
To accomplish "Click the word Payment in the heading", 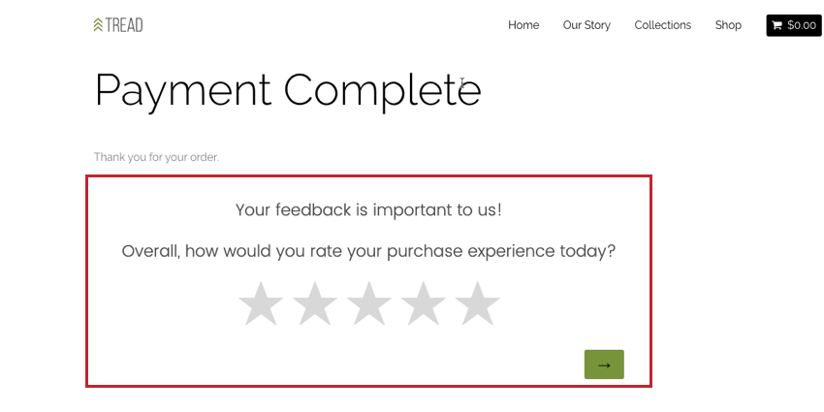I will click(183, 91).
